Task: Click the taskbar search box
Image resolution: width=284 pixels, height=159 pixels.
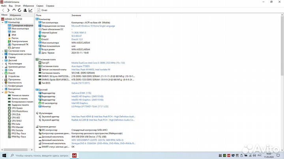Action: pos(40,155)
